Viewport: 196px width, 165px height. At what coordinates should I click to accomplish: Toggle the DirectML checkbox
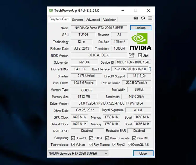click(134, 138)
